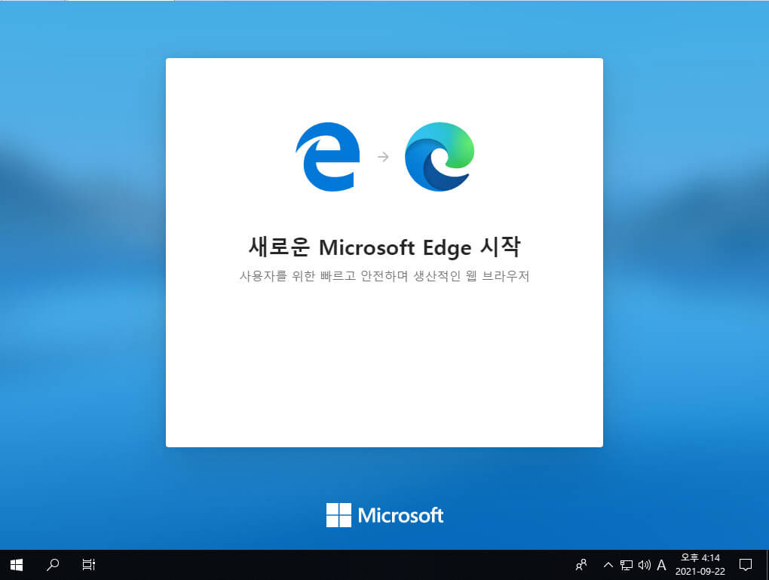Click the Show desktop strip at taskbar edge
This screenshot has width=769, height=580.
click(x=767, y=565)
